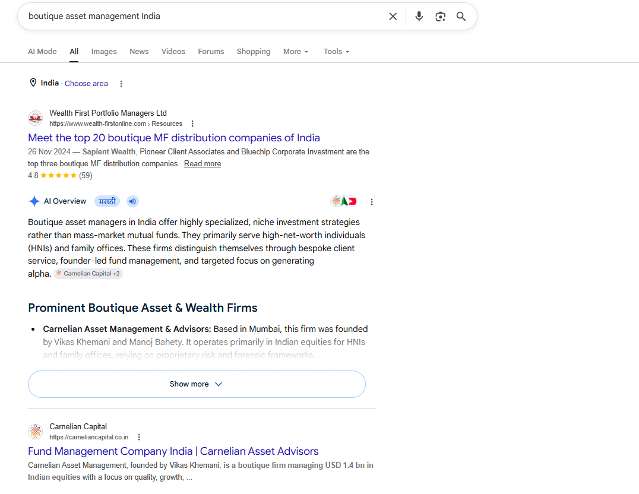
Task: Open Fund Management Company India Carnelian link
Action: (x=173, y=451)
